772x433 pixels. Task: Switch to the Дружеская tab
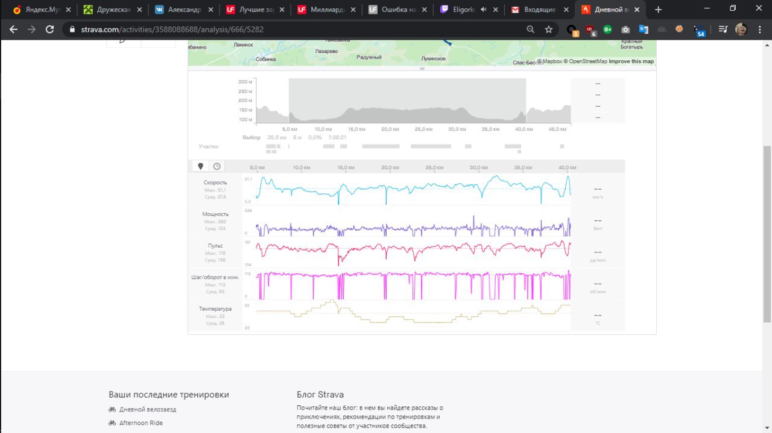tap(112, 10)
